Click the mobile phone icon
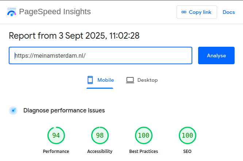This screenshot has height=161, width=243. point(90,80)
